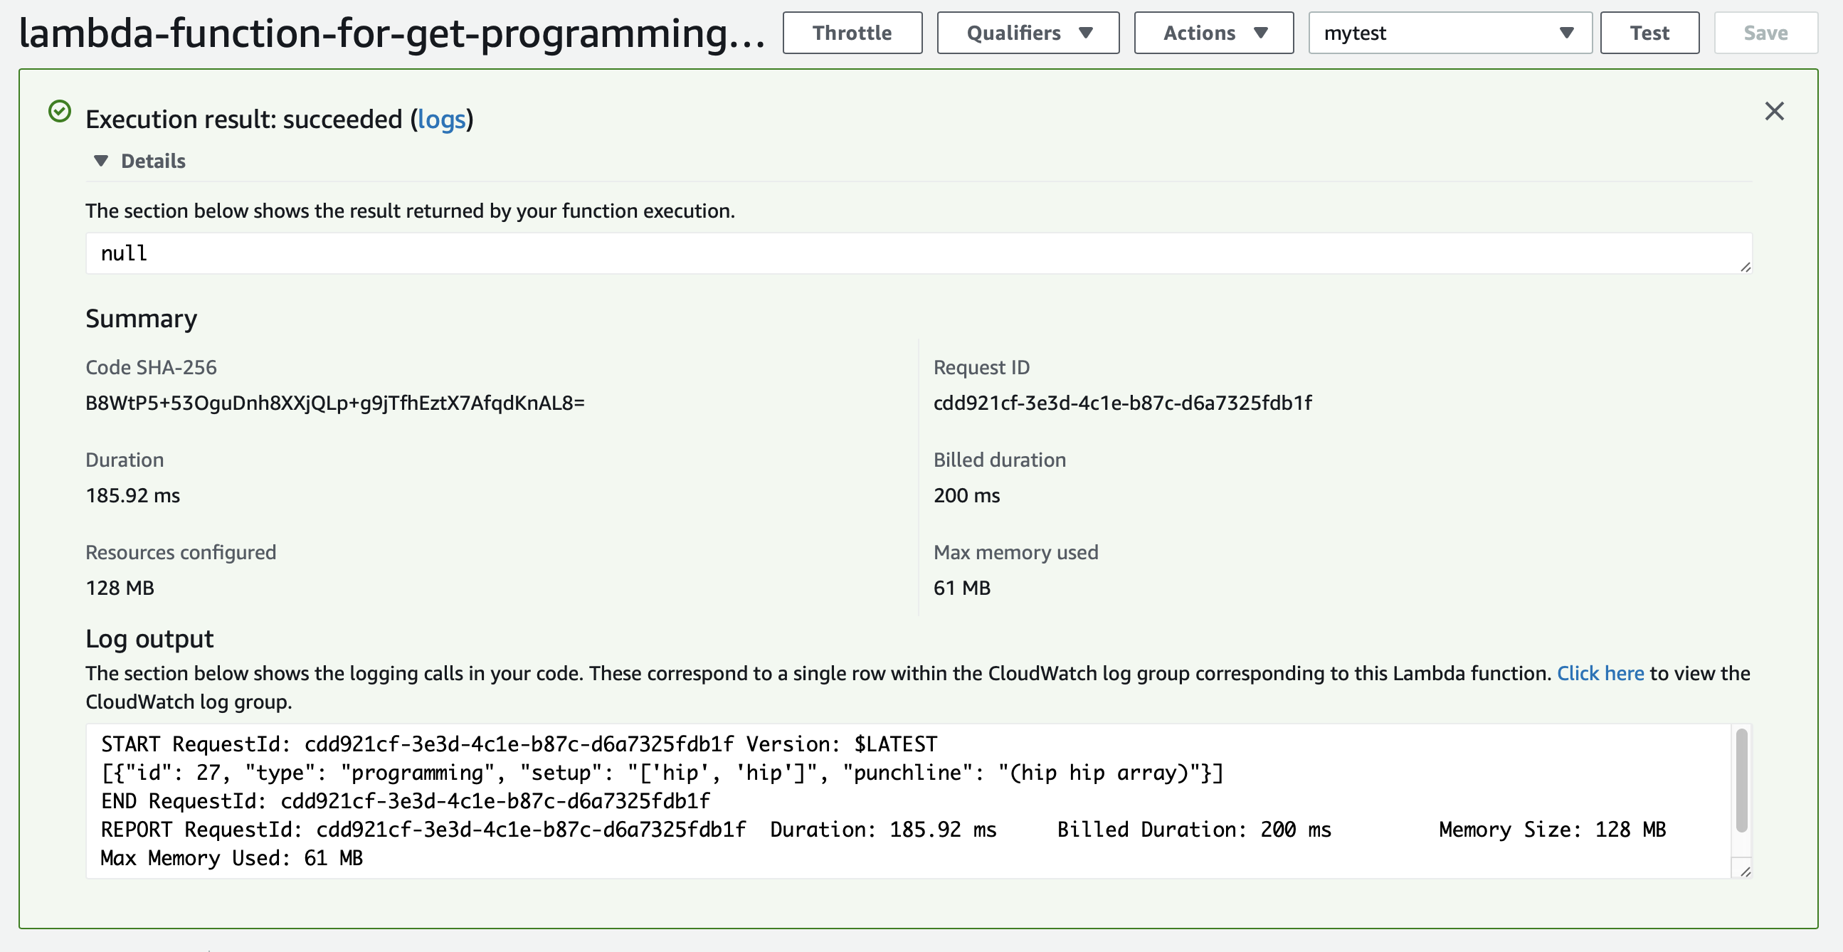Collapse the Details disclosure triangle

101,161
